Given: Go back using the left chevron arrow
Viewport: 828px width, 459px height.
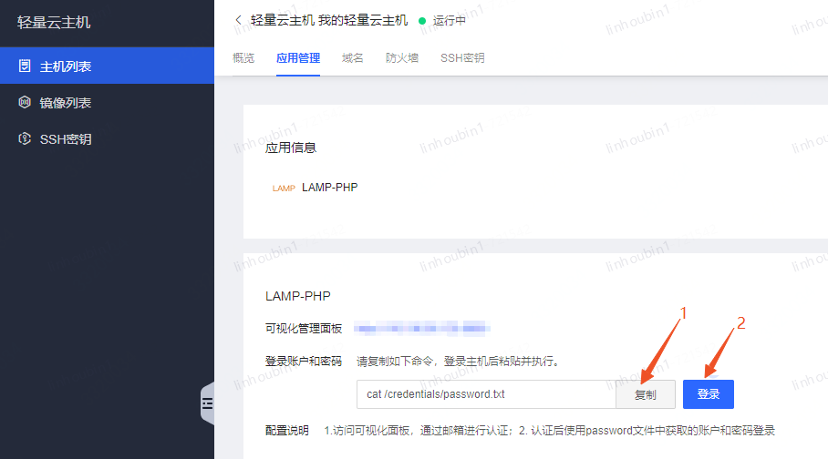Looking at the screenshot, I should coord(238,21).
